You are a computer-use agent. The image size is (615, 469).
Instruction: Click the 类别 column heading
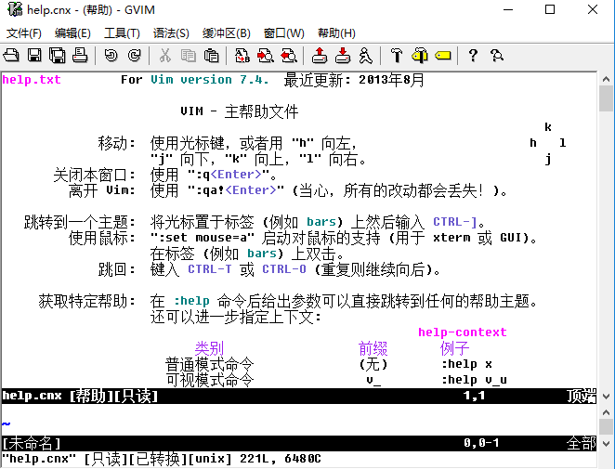(209, 348)
